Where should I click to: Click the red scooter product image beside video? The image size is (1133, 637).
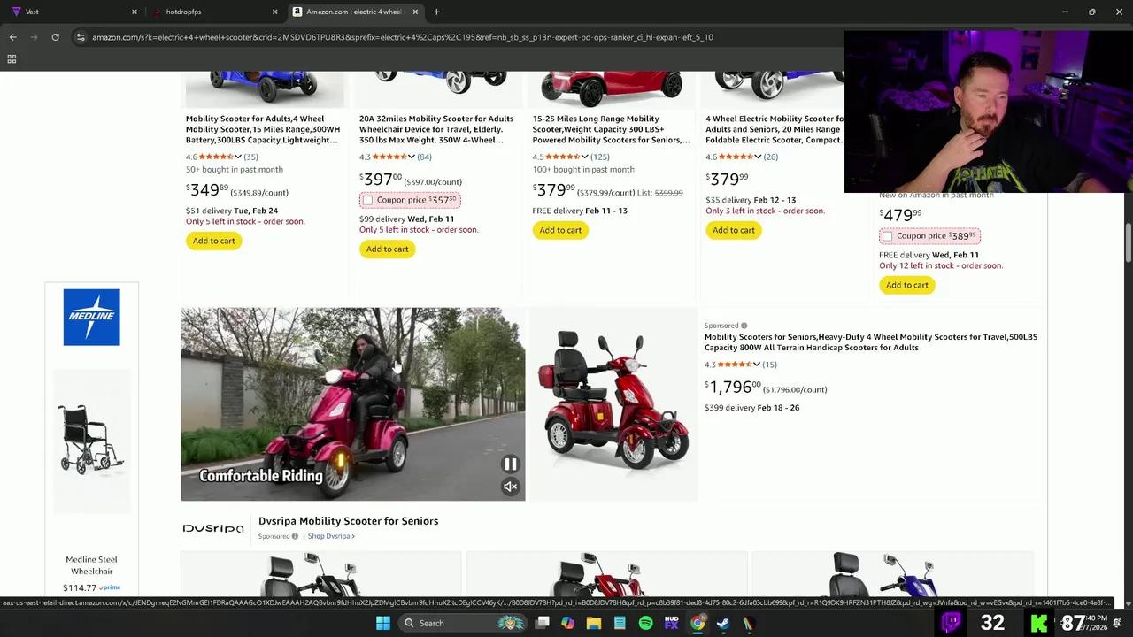[613, 404]
